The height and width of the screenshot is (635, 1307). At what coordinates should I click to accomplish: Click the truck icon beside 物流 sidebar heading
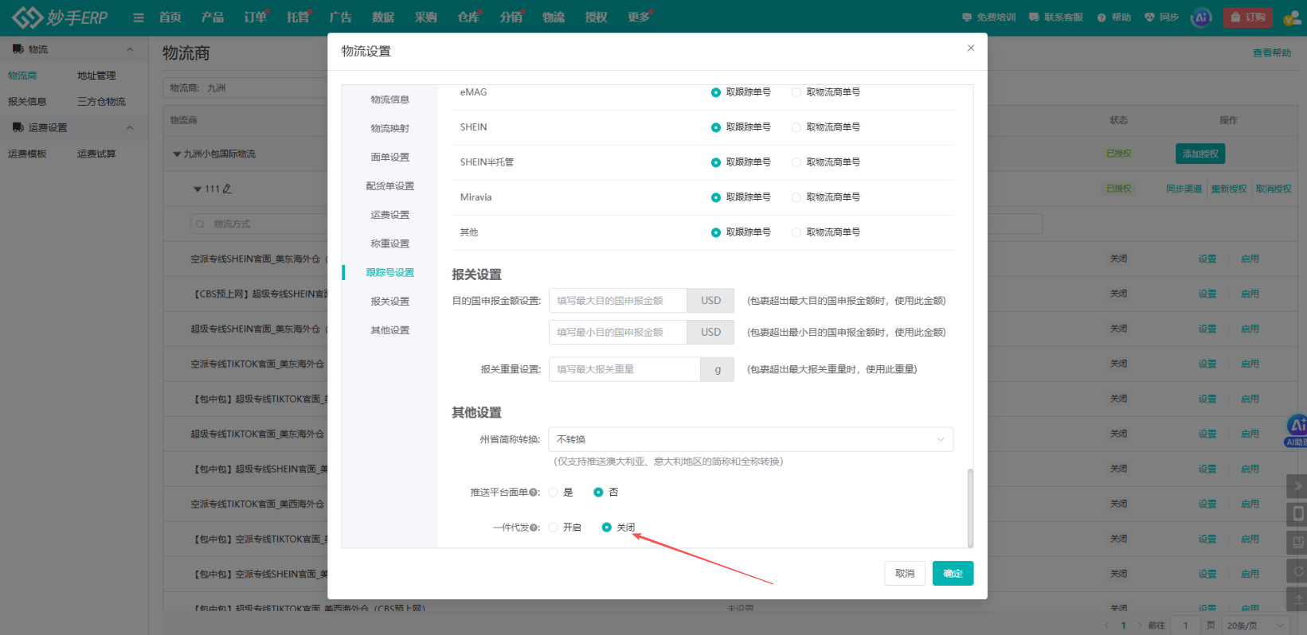[x=18, y=49]
